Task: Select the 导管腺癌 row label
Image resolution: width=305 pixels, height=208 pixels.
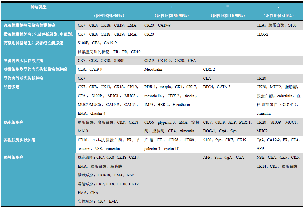Action: [12, 87]
